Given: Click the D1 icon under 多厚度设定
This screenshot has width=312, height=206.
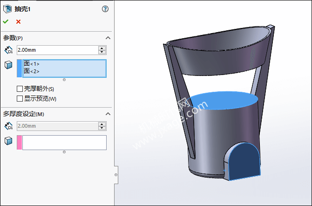Looking at the screenshot, I should click(x=8, y=126).
